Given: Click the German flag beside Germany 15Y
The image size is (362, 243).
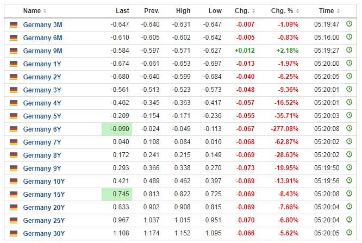Looking at the screenshot, I should (14, 194).
